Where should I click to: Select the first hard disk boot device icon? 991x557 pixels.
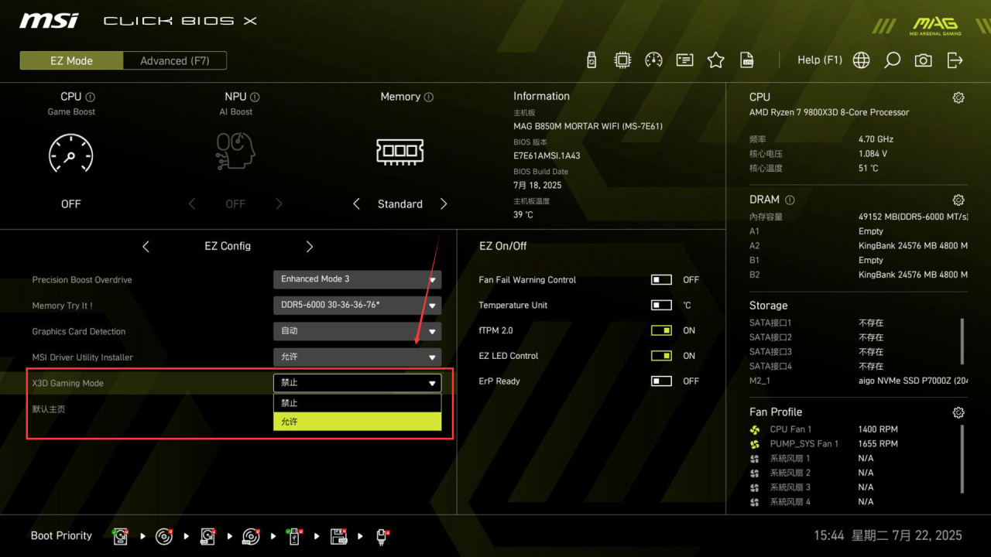tap(120, 536)
